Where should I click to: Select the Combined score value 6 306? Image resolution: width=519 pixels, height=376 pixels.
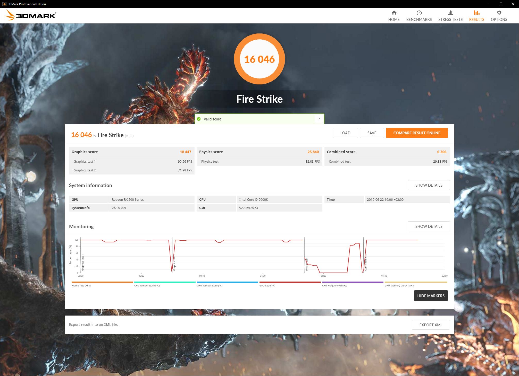[x=442, y=152]
